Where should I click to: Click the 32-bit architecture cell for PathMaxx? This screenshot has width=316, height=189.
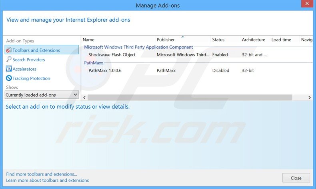[248, 70]
